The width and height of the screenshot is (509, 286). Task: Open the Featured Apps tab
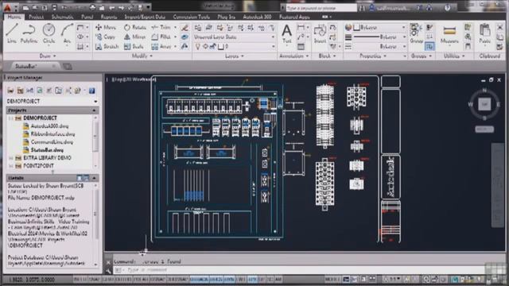[294, 17]
